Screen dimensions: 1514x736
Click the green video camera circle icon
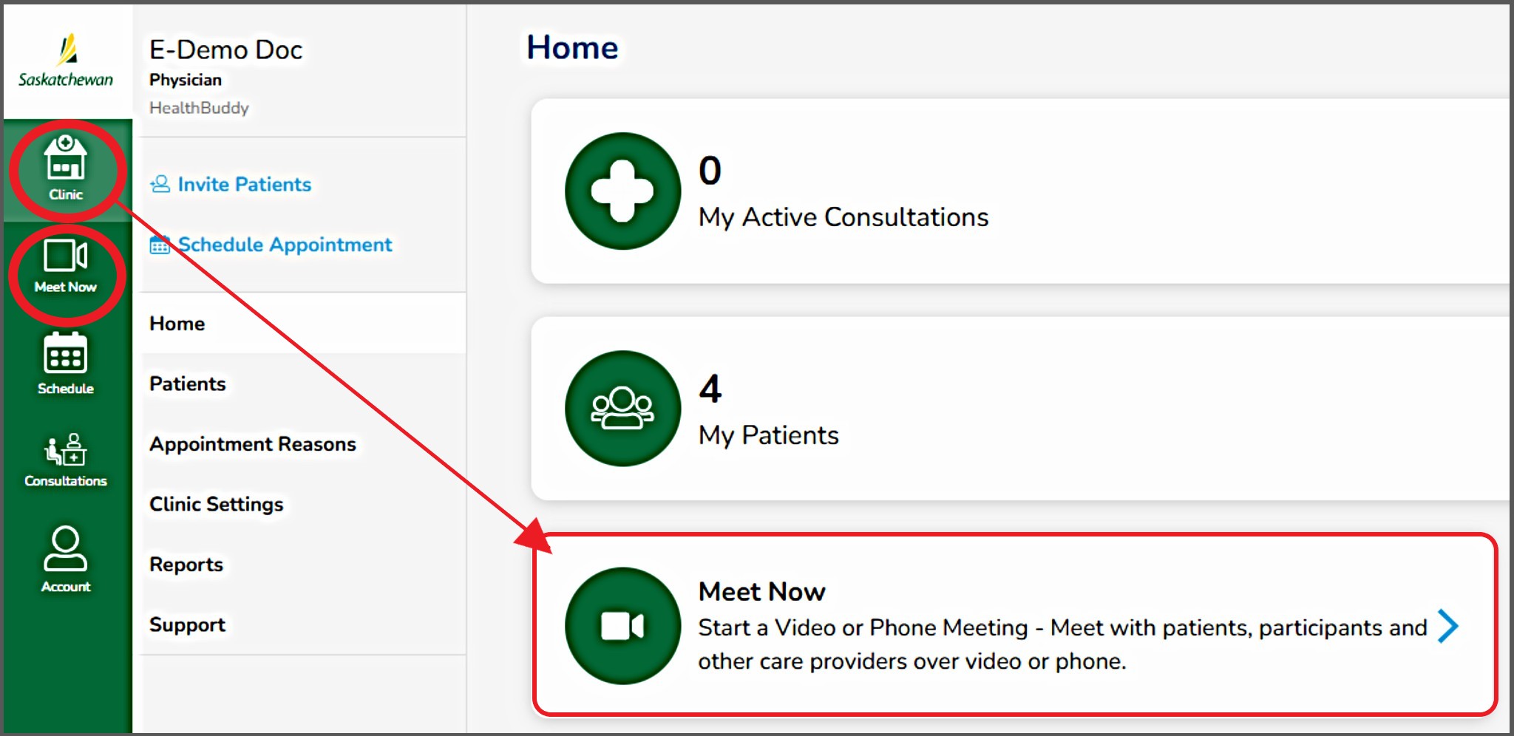click(622, 626)
